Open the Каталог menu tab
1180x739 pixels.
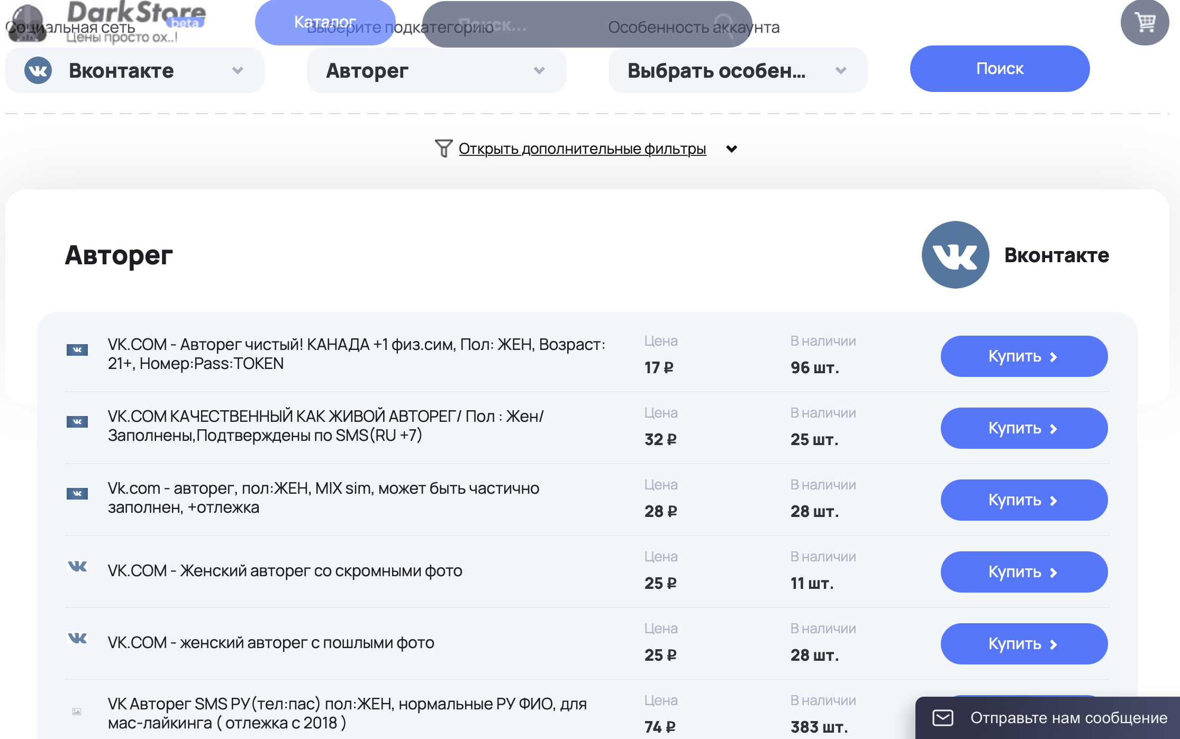(x=325, y=22)
